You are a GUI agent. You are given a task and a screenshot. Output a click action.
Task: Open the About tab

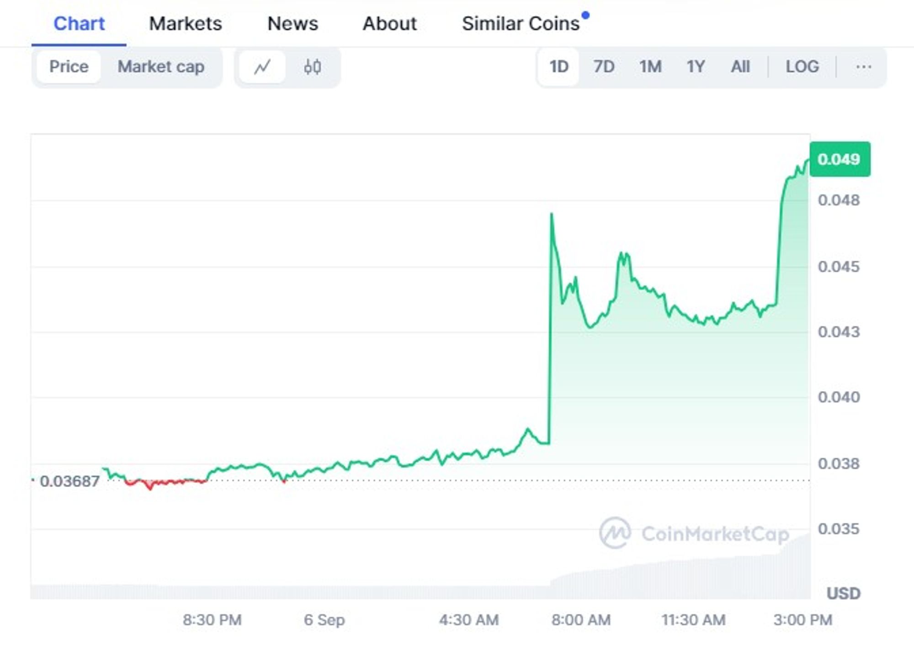click(389, 24)
